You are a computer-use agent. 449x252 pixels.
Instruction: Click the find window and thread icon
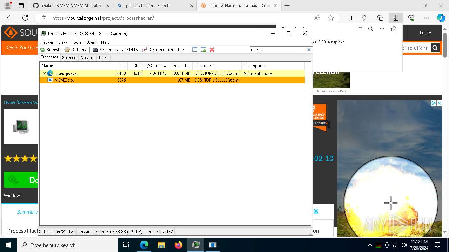coord(203,50)
